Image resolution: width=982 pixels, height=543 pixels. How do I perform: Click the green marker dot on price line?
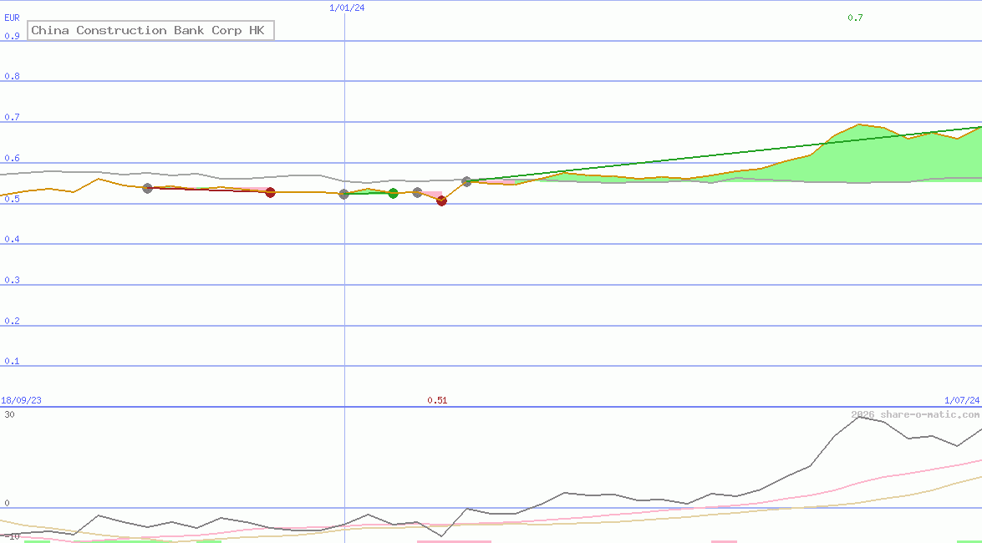(393, 194)
